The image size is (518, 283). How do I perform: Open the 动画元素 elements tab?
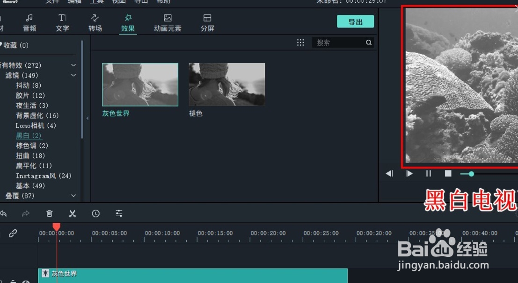pos(168,23)
